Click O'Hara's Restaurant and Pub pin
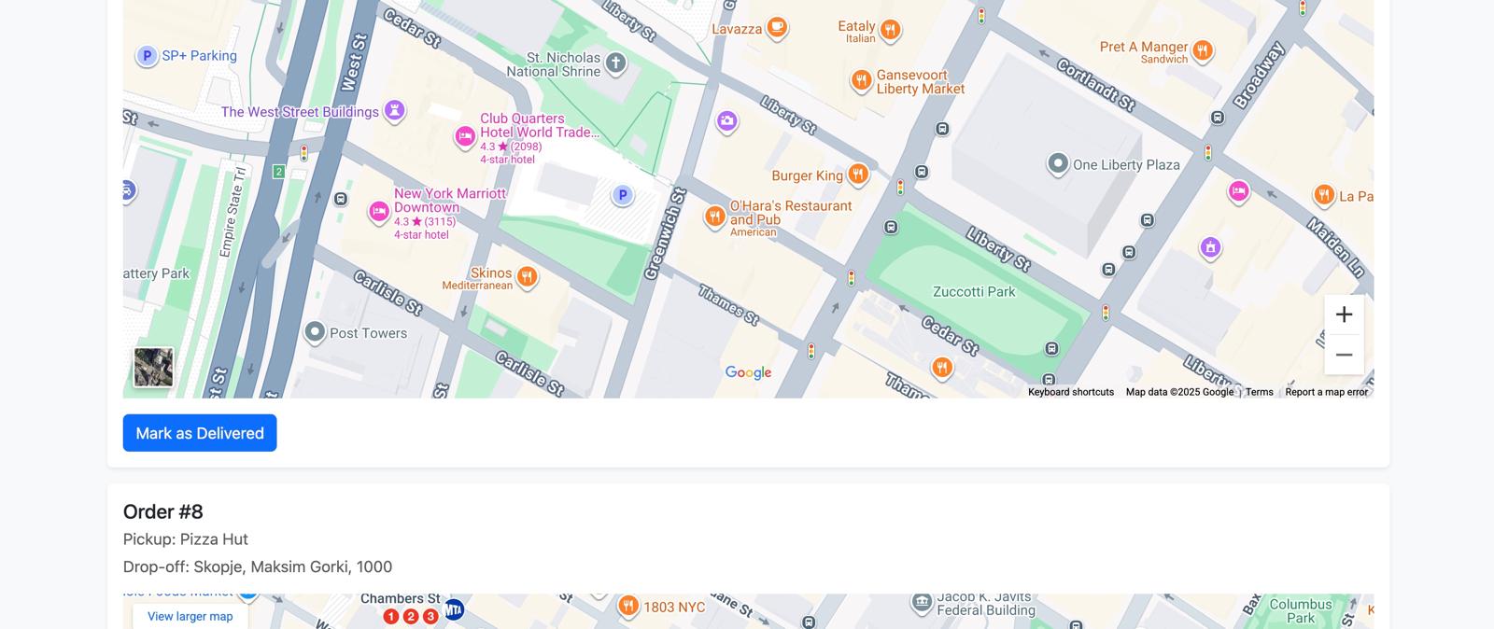The width and height of the screenshot is (1494, 629). [x=714, y=217]
